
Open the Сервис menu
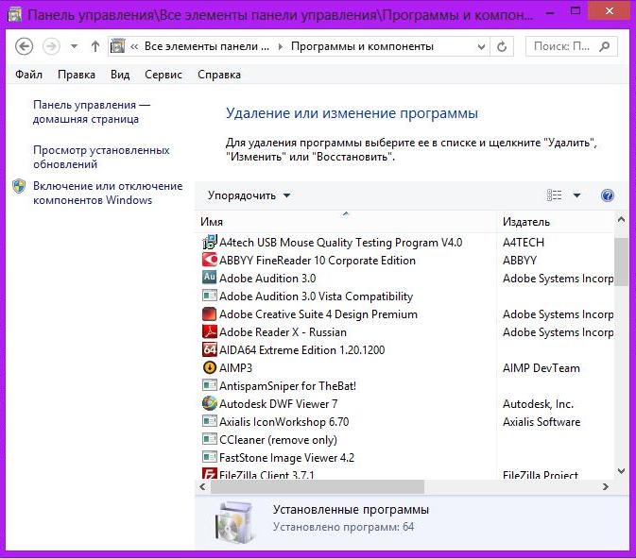[163, 75]
